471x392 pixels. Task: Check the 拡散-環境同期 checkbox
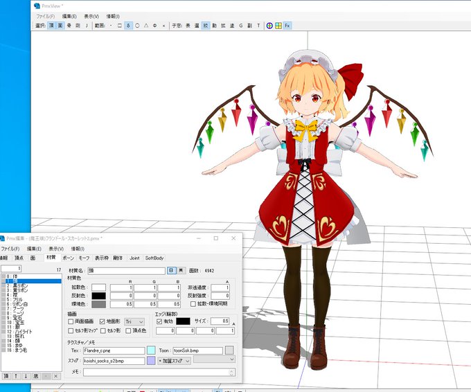pos(193,304)
